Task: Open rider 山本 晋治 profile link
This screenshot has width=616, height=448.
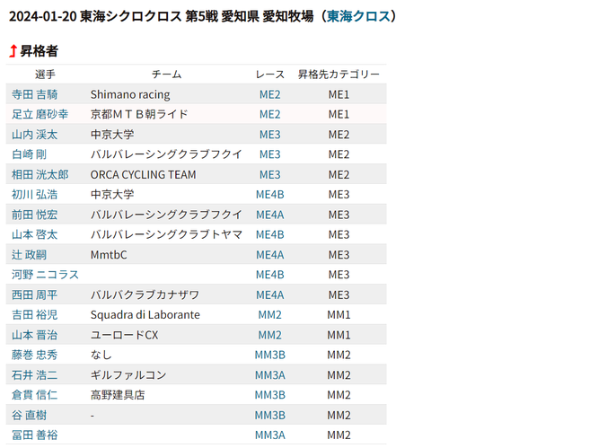Action: [x=34, y=335]
